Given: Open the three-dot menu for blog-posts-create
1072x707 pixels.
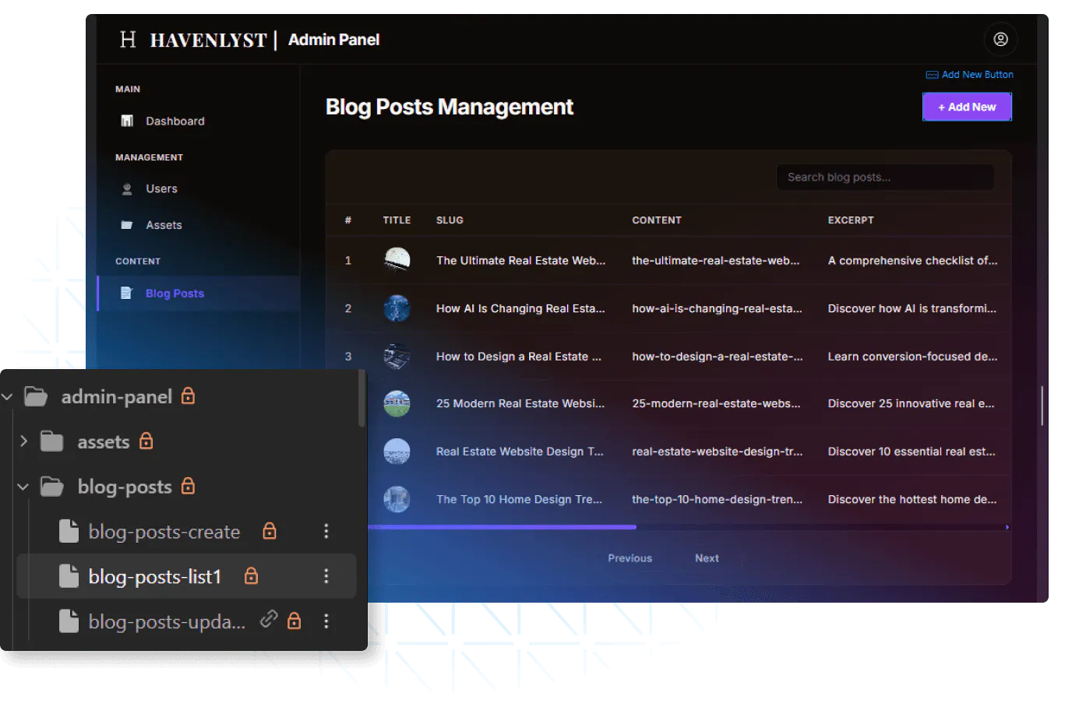Looking at the screenshot, I should [x=326, y=531].
